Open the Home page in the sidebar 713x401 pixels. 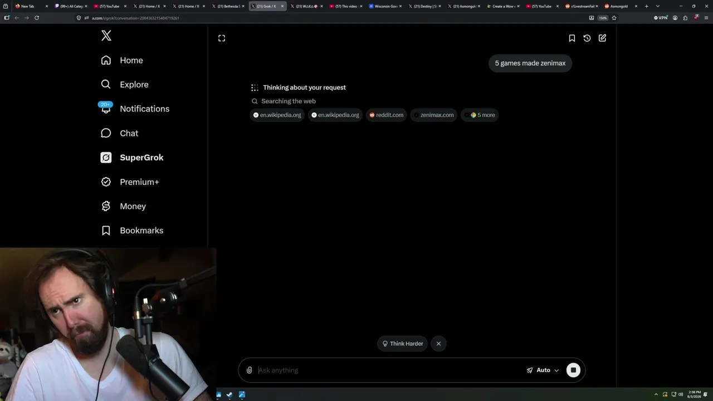pos(122,60)
